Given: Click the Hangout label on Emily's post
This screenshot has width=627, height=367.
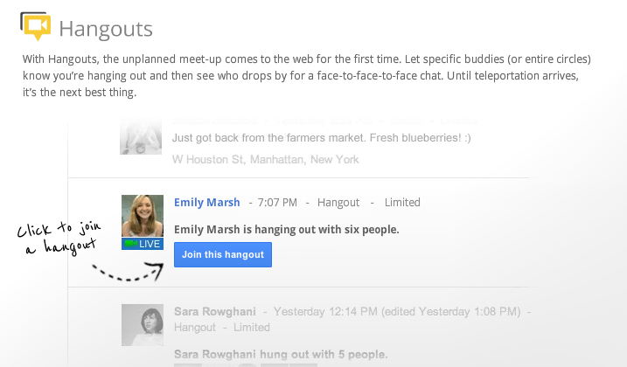Looking at the screenshot, I should click(x=338, y=203).
